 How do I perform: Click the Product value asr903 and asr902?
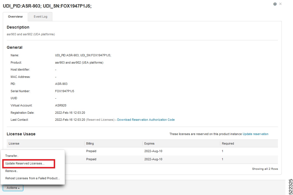79,62
